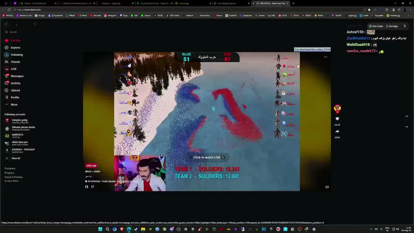The height and width of the screenshot is (233, 414).
Task: Click the Get App button
Action: pyautogui.click(x=392, y=26)
